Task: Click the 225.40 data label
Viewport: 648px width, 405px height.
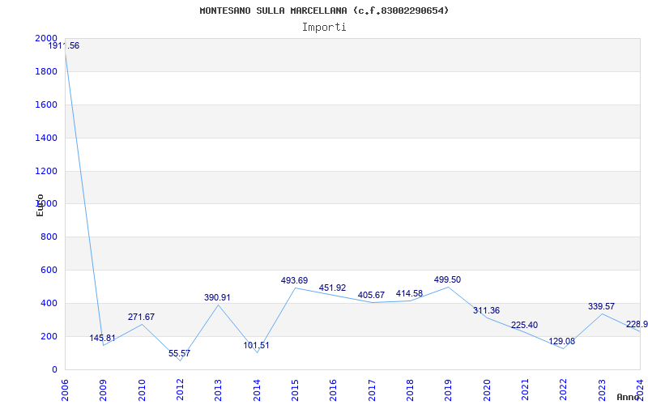Action: click(524, 326)
